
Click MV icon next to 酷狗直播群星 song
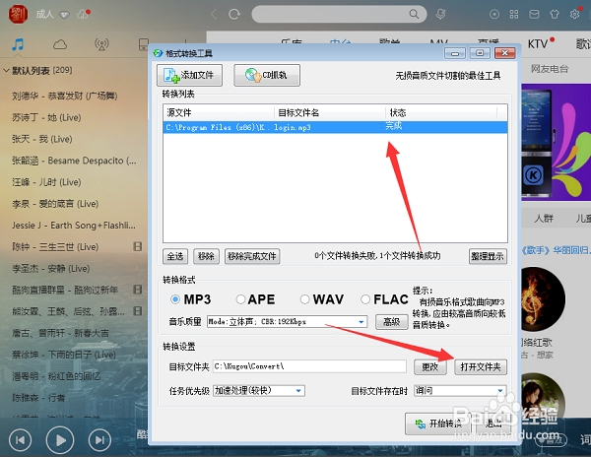tap(138, 290)
